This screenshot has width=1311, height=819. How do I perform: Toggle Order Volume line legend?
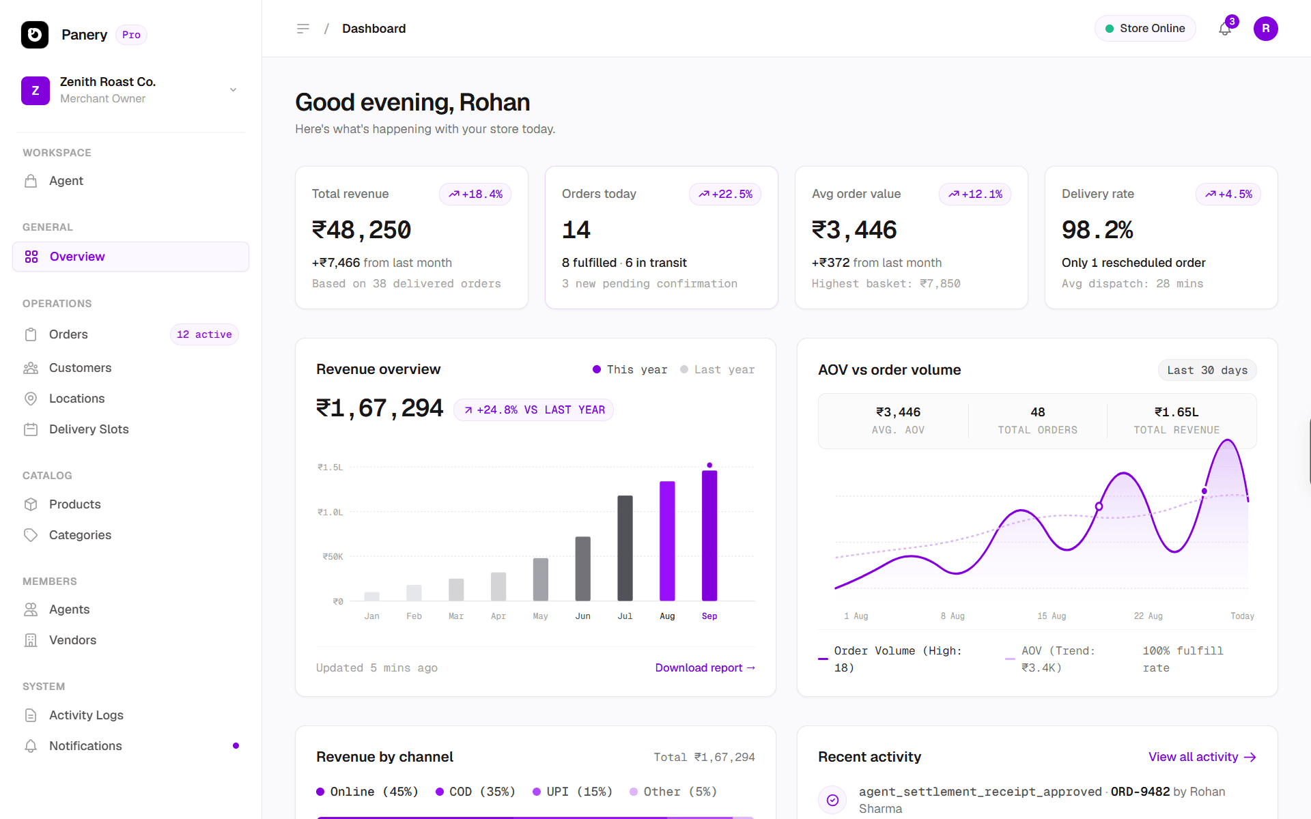890,659
